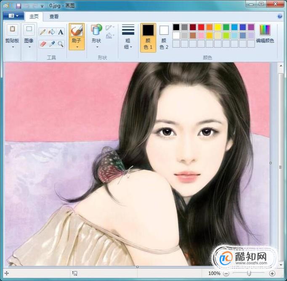Click the zoom out minus button
This screenshot has height=281, width=287.
click(x=226, y=273)
